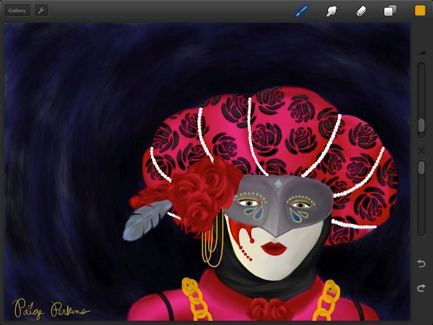Collapse the slider sidebar using the top triangle
Viewport: 433px width, 325px height.
click(421, 52)
